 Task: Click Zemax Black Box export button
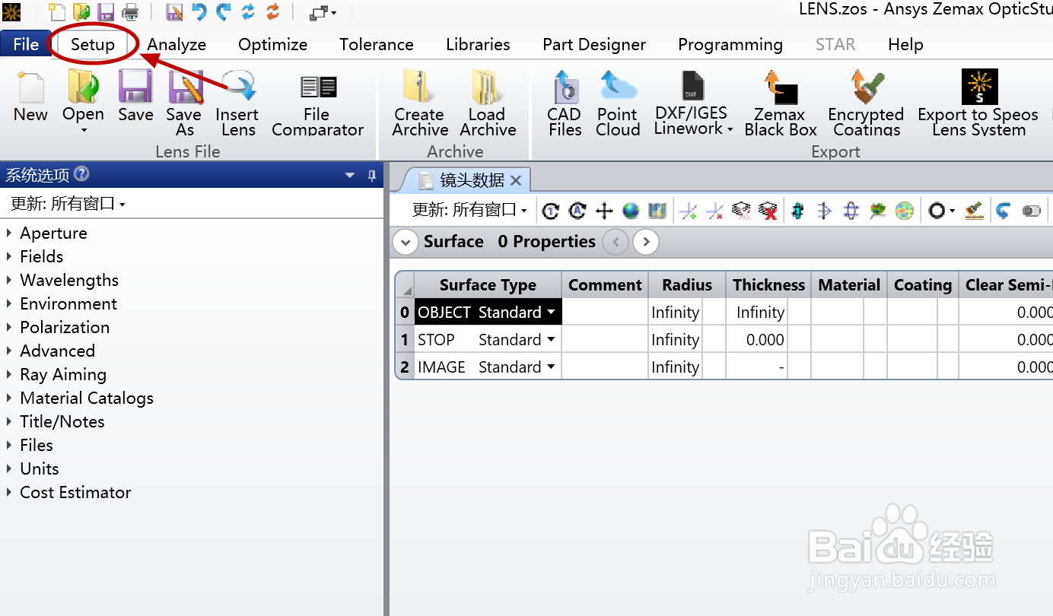click(x=781, y=103)
